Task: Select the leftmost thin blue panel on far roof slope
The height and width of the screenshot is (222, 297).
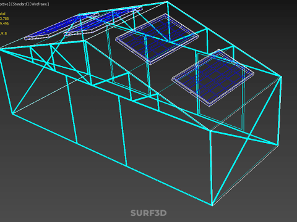Action: (61, 27)
